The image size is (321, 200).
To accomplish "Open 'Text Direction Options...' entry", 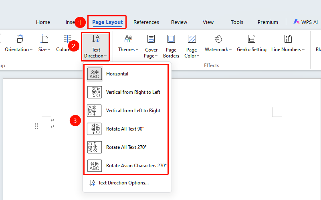I will (123, 183).
